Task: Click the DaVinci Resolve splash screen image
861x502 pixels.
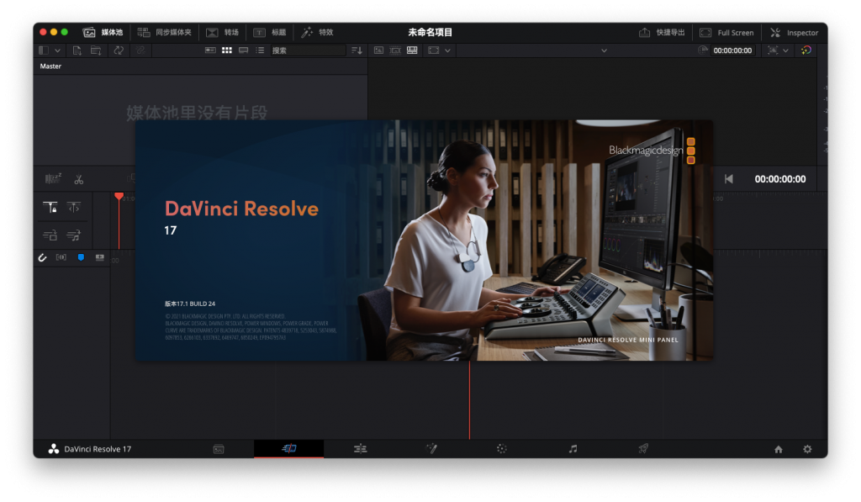Action: tap(424, 240)
